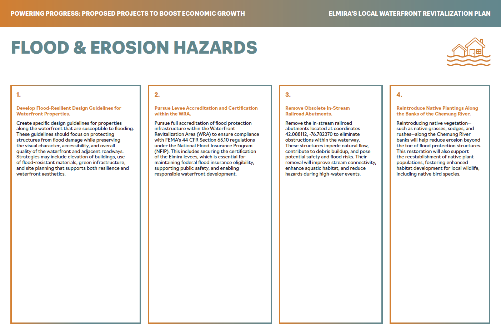This screenshot has width=501, height=330.
Task: Click the 'Reintroduce Native Plantings' heading
Action: [x=437, y=111]
